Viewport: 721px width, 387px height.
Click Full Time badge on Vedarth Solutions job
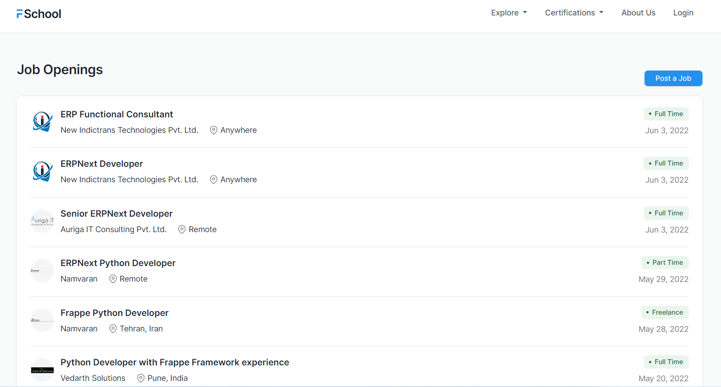click(666, 362)
